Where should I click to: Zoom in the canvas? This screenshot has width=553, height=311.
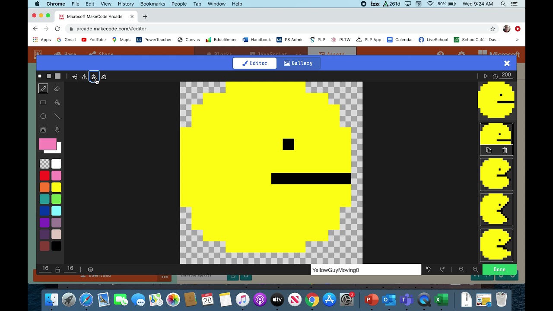tap(476, 269)
